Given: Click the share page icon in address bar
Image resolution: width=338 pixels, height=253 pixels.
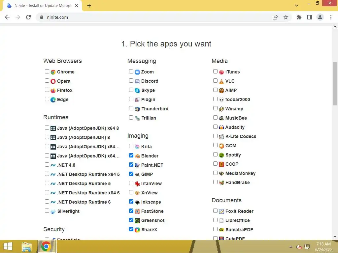Looking at the screenshot, I should (275, 17).
